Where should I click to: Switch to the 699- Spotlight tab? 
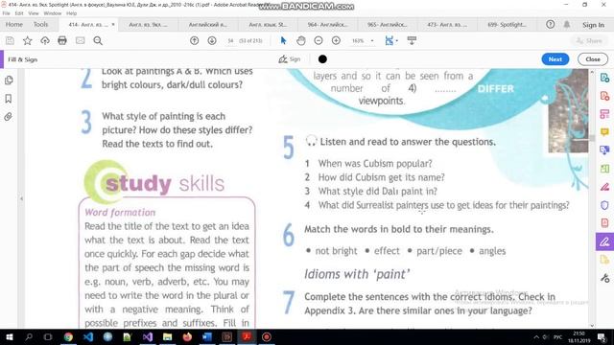[507, 25]
